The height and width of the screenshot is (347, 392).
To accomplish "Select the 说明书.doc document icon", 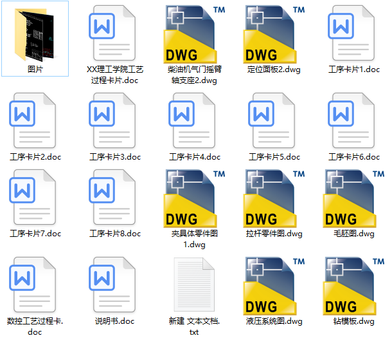I will [x=112, y=285].
